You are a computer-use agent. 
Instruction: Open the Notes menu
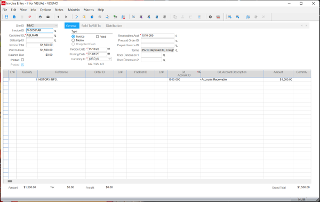(x=59, y=10)
